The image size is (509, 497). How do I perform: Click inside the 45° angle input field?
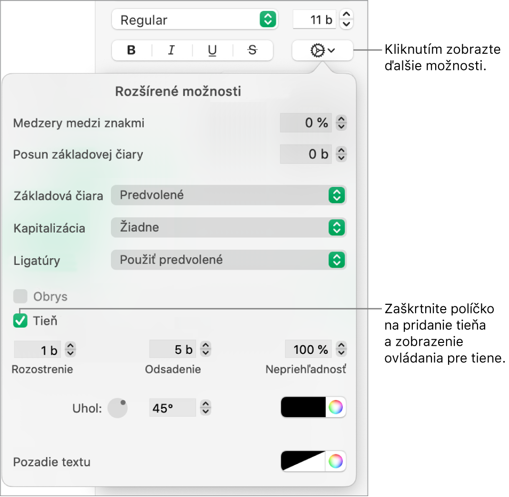172,407
